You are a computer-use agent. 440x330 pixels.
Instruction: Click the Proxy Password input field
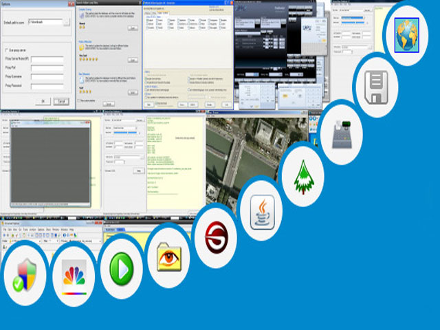pos(47,86)
